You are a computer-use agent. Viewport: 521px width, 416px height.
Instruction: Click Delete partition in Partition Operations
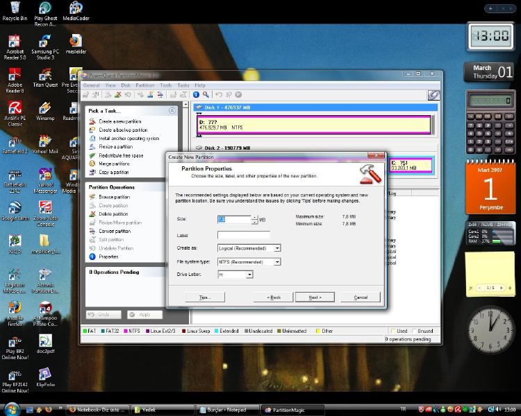tap(113, 214)
